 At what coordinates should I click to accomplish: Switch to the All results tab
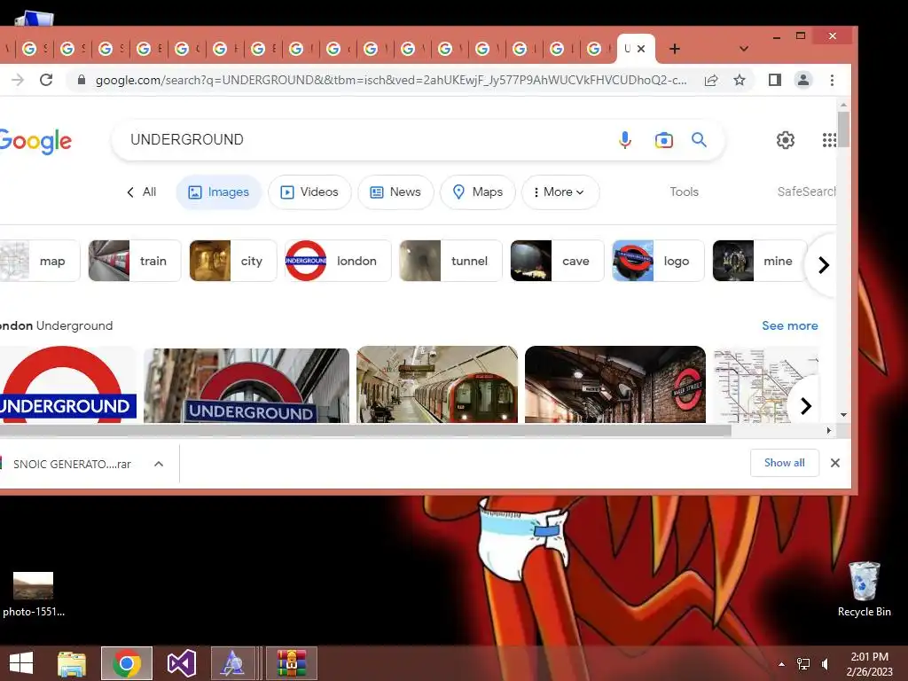(141, 192)
